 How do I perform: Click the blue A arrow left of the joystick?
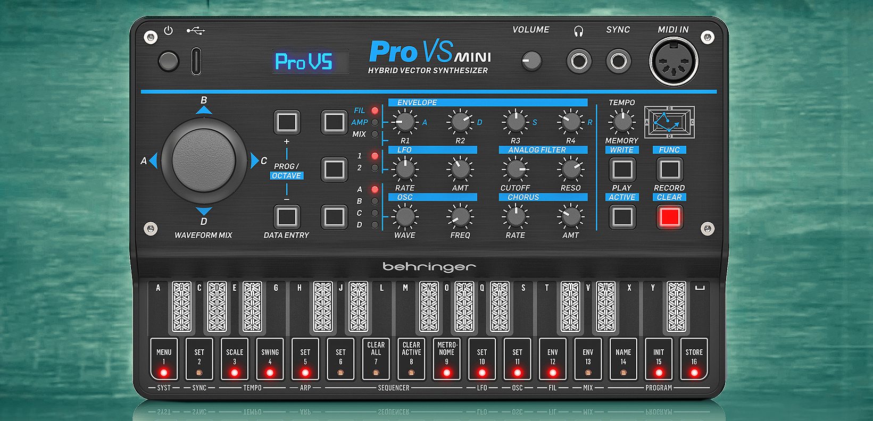coord(153,160)
